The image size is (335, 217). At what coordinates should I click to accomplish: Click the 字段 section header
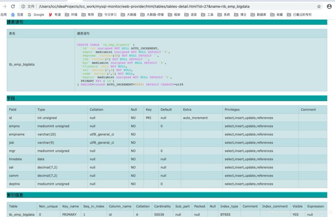tap(167, 98)
